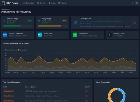The width and height of the screenshot is (140, 102).
Task: Click the count badge in Telegram token row
Action: (87, 96)
